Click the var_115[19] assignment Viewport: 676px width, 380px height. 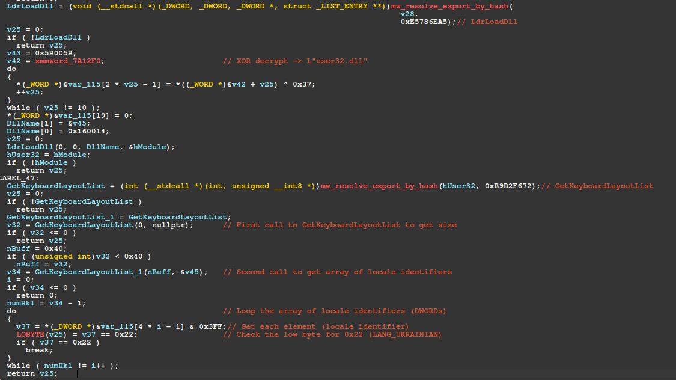pyautogui.click(x=70, y=115)
